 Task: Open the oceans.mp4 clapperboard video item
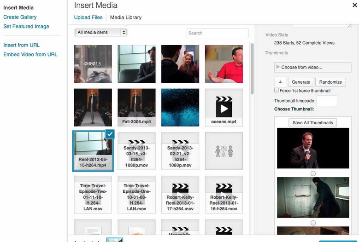pos(224,107)
